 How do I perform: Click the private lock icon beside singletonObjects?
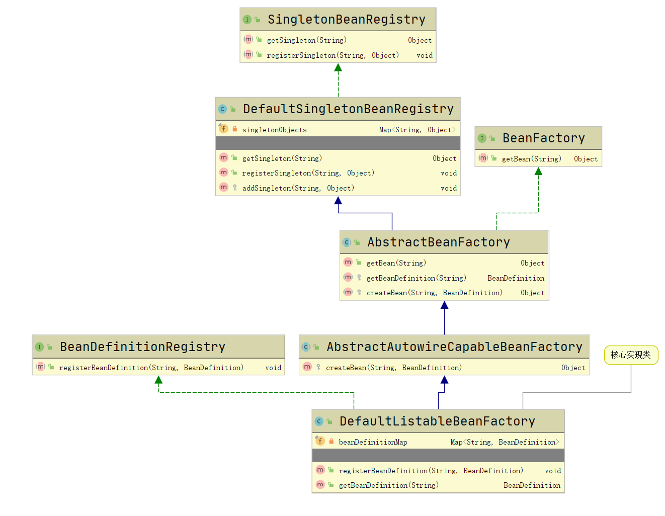234,129
